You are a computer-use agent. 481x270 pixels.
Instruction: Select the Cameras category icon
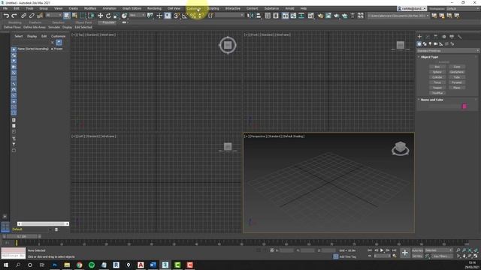(436, 44)
